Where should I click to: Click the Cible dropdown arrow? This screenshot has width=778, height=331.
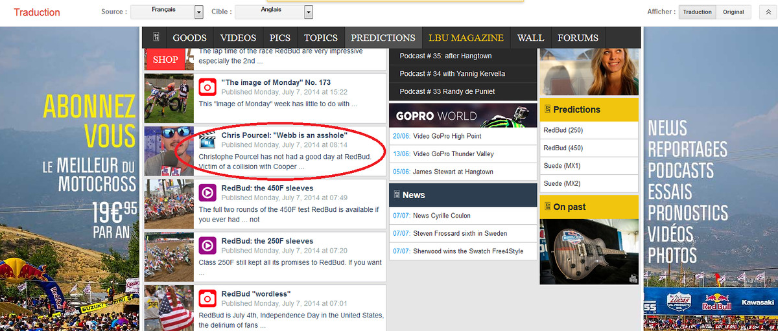(309, 12)
